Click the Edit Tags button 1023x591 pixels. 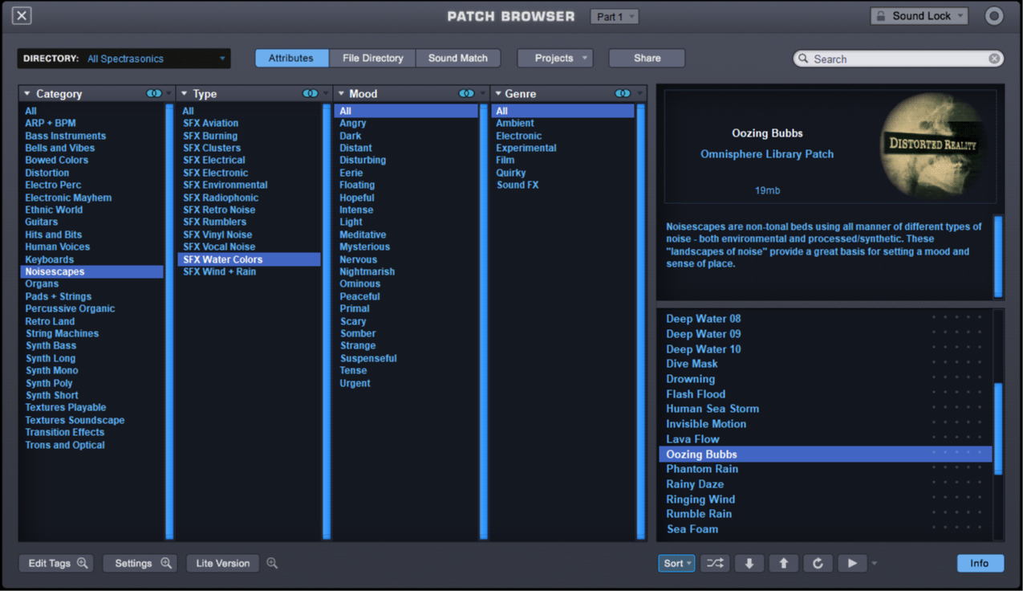pyautogui.click(x=56, y=564)
